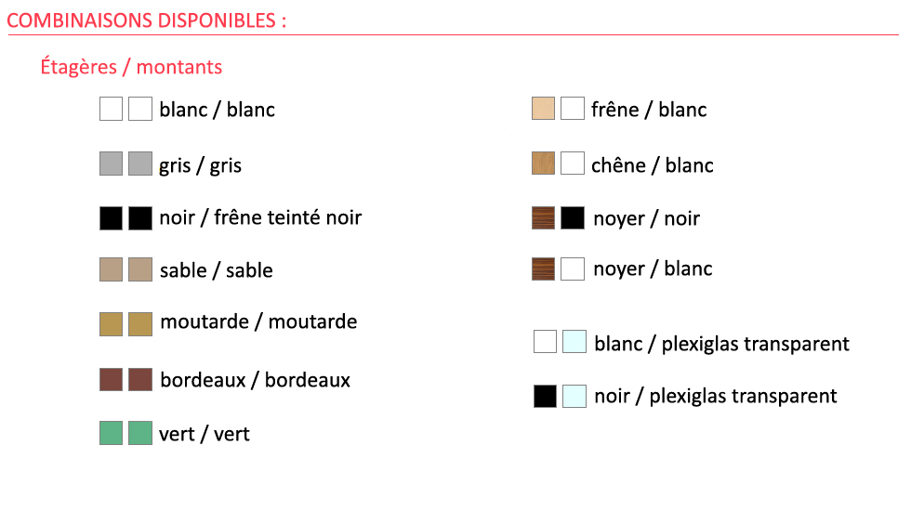Click the "Étagères / montants" subheading

[x=131, y=67]
